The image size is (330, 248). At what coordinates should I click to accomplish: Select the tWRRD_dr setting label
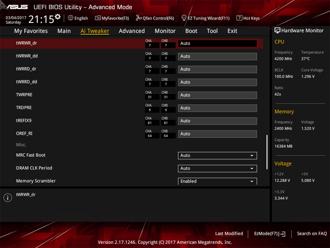(26, 69)
